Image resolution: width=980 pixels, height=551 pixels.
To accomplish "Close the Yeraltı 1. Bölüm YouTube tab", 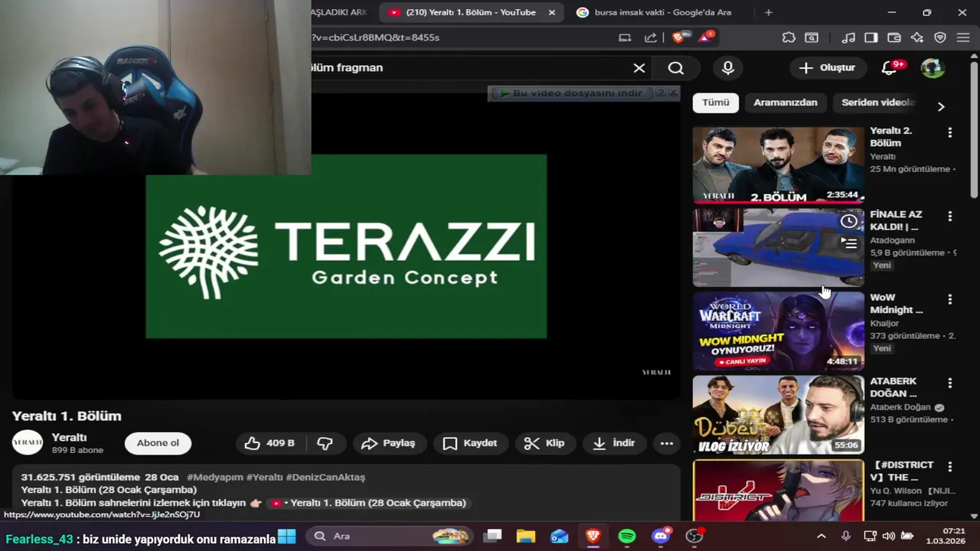I will tap(552, 12).
